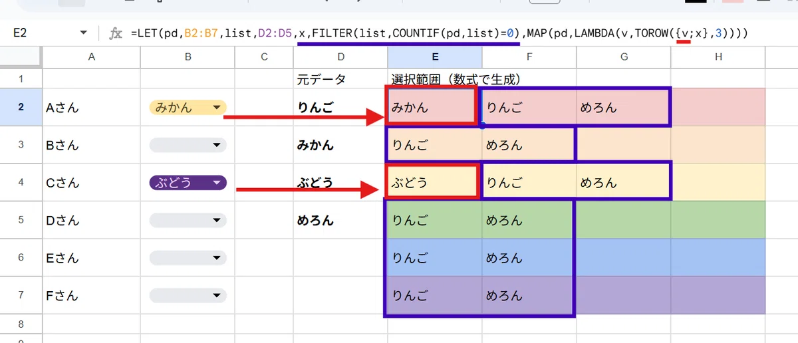Click inside the formula bar text
Screen dimensions: 798x343
[440, 33]
